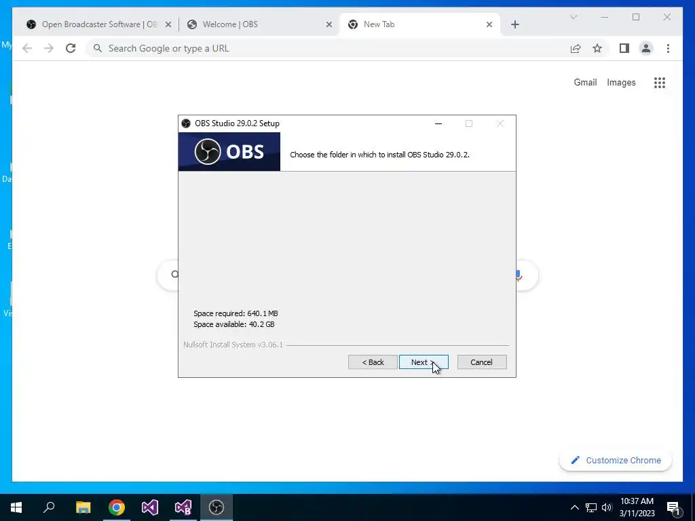Cancel the OBS Studio setup
Image resolution: width=695 pixels, height=521 pixels.
pyautogui.click(x=482, y=362)
